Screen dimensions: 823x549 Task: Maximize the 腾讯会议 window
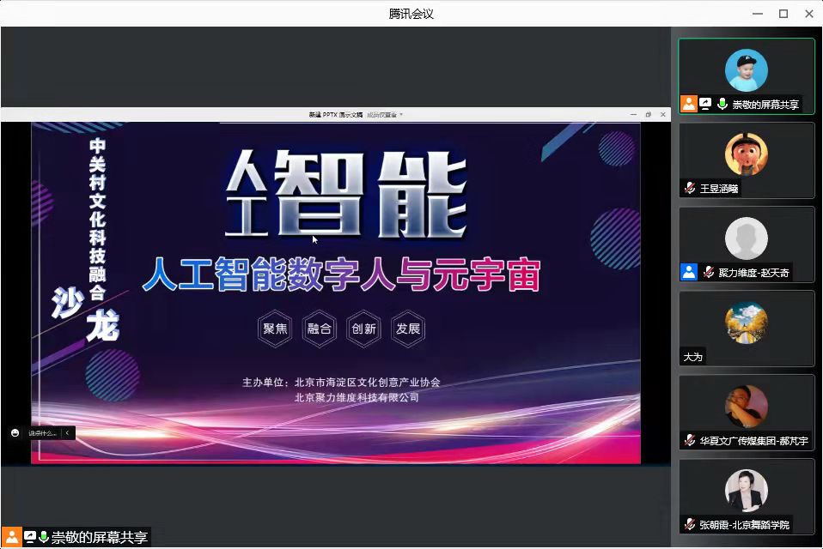tap(783, 14)
